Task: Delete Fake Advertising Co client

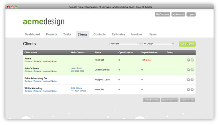Action: coord(192,80)
